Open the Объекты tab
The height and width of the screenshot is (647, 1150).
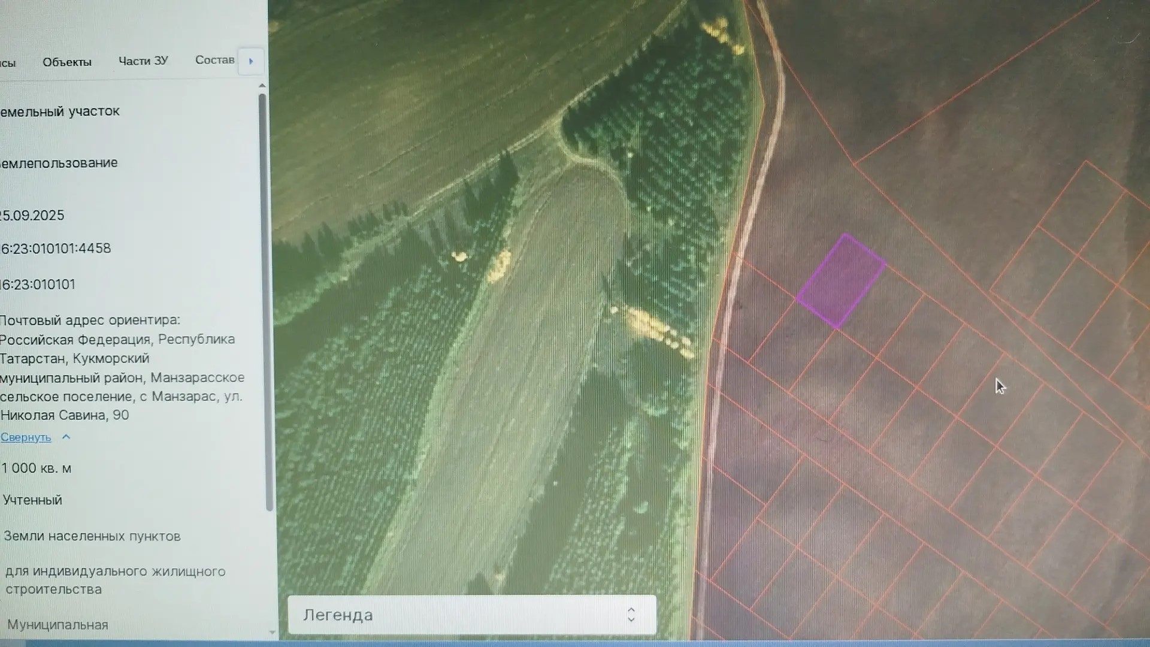pyautogui.click(x=67, y=62)
